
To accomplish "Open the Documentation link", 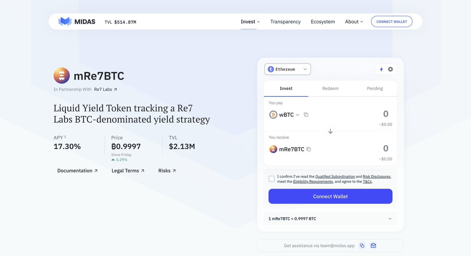I will pos(77,171).
